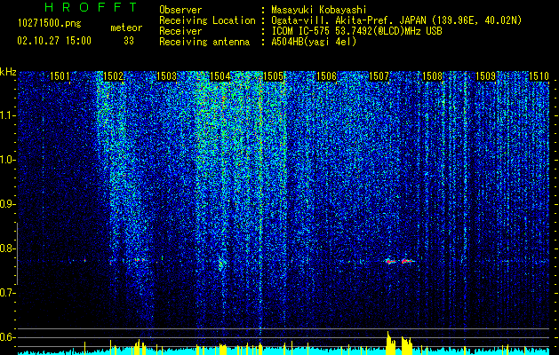This screenshot has width=559, height=355.
Task: Click observer name Masayuki Kobayashi
Action: point(319,10)
